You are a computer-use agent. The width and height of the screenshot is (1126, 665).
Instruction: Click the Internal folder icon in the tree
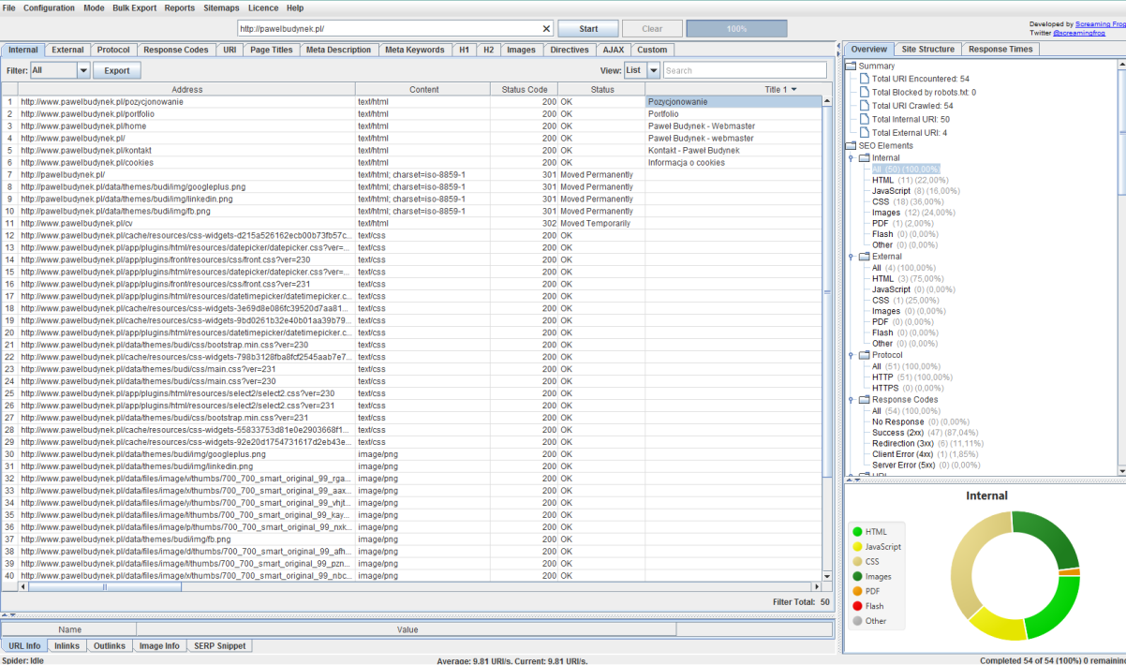864,157
